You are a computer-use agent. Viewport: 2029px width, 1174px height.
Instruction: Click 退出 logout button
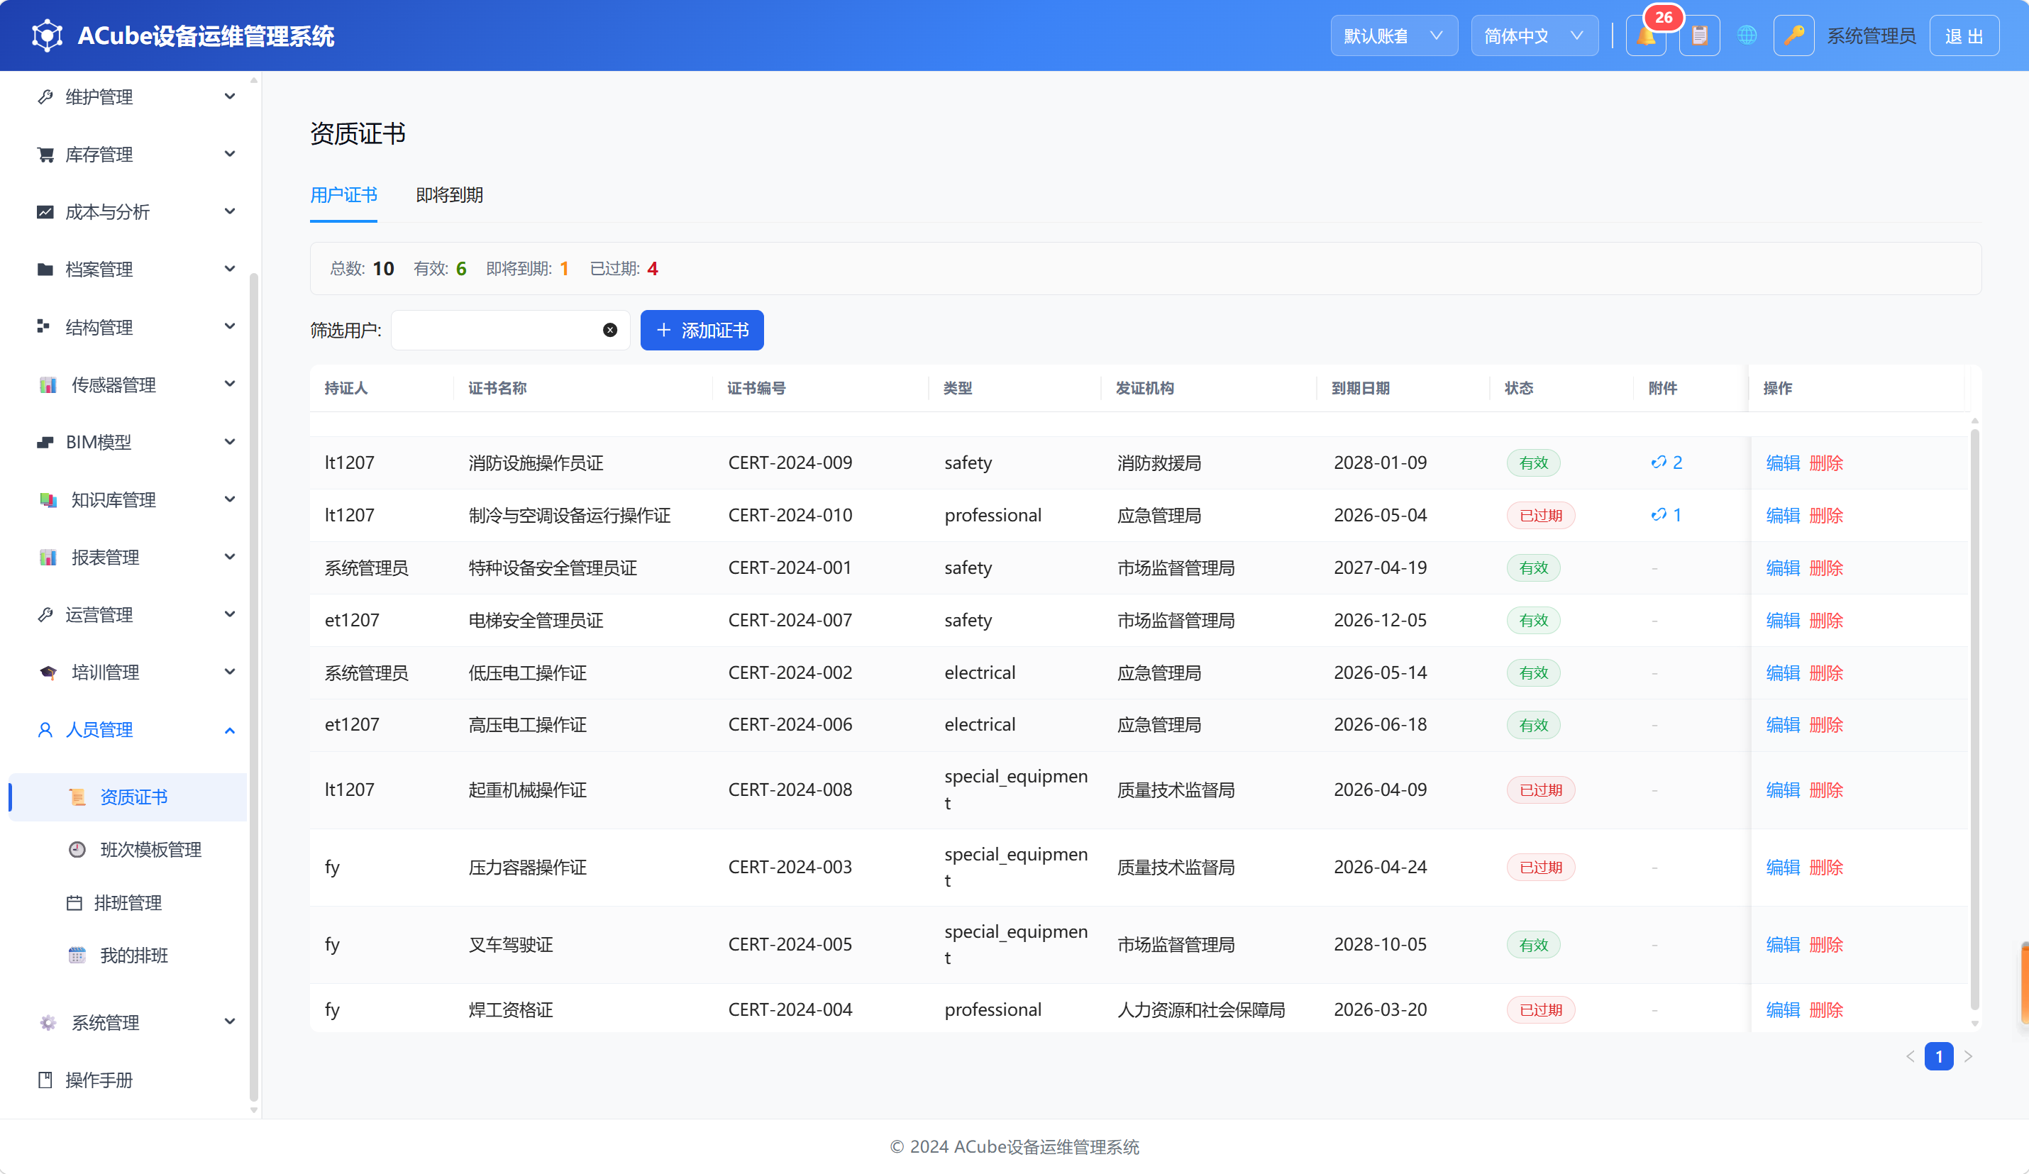[x=1964, y=36]
